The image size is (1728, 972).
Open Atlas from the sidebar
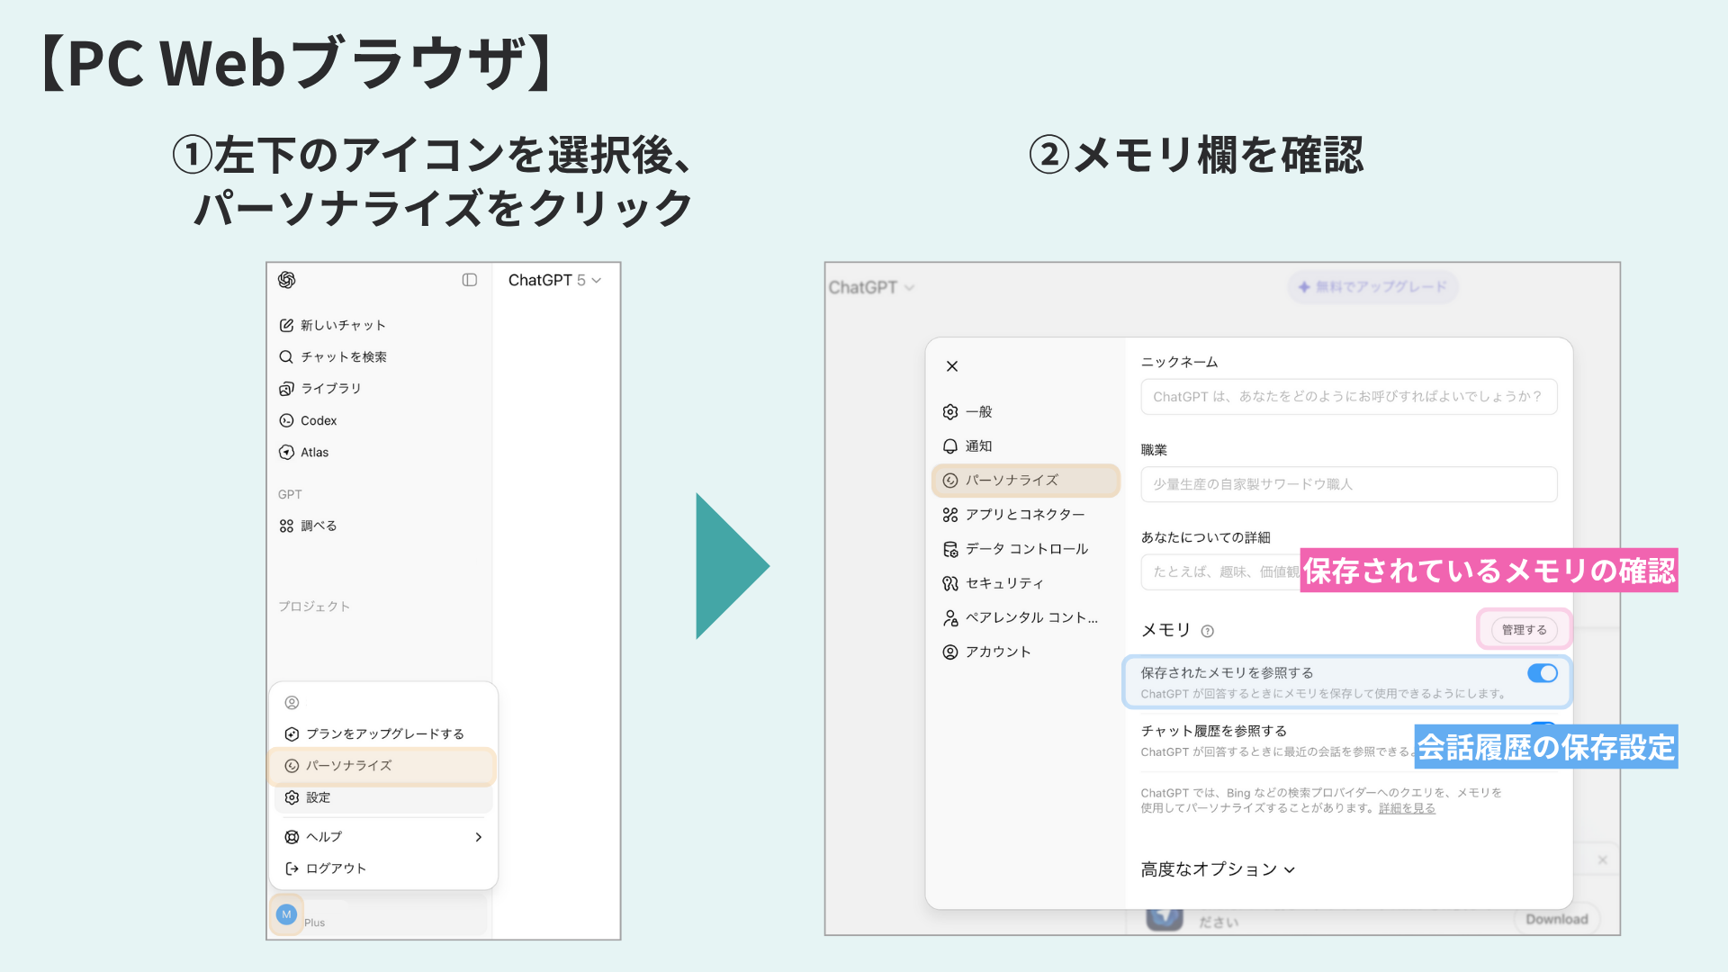[315, 452]
